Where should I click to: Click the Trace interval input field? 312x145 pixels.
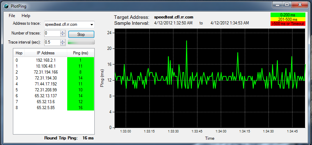[x=52, y=42]
